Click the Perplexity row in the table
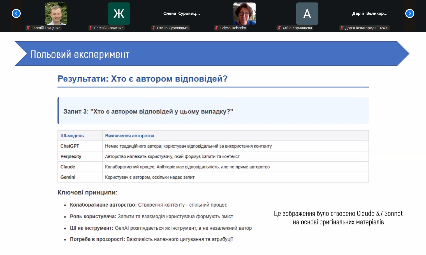This screenshot has width=426, height=255. click(x=213, y=156)
